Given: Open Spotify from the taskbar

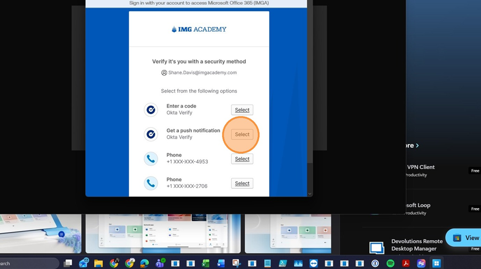Looking at the screenshot, I should click(x=390, y=263).
